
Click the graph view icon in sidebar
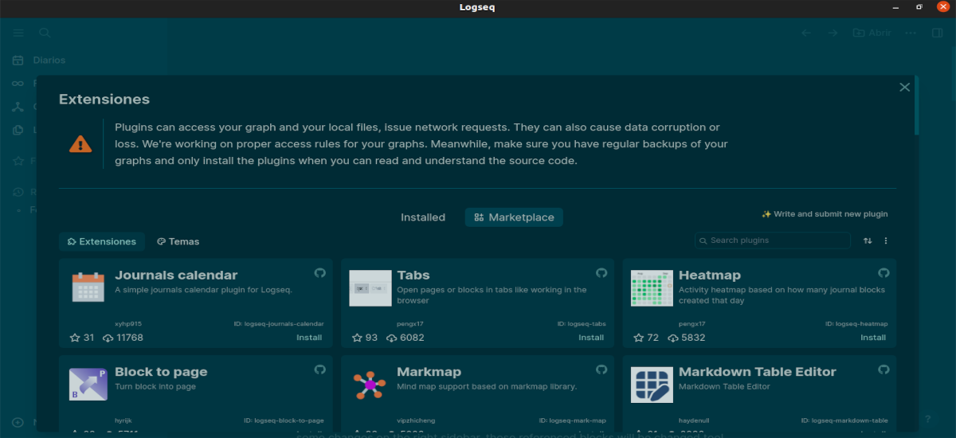(18, 107)
